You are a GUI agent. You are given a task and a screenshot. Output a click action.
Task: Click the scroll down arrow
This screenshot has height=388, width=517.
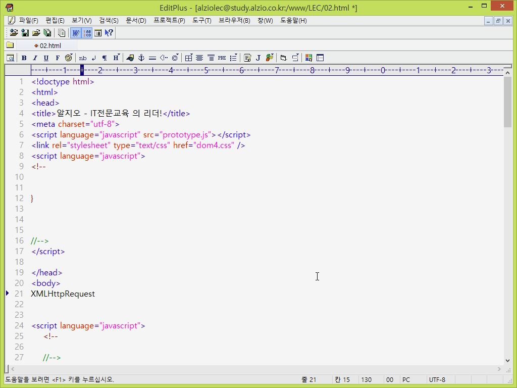(x=507, y=361)
